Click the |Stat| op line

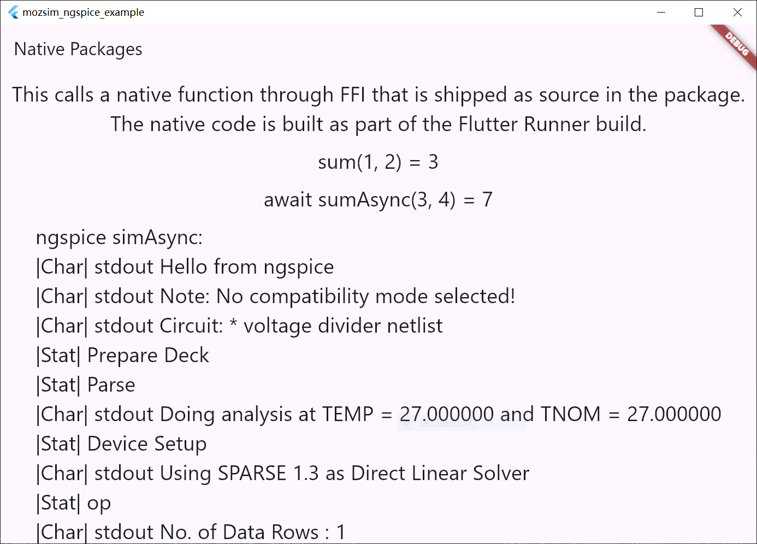tap(73, 503)
